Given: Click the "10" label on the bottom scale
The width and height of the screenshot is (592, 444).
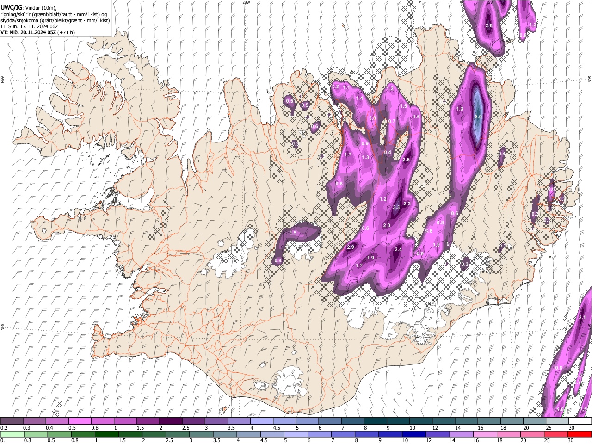Looking at the screenshot, I should pyautogui.click(x=405, y=440).
